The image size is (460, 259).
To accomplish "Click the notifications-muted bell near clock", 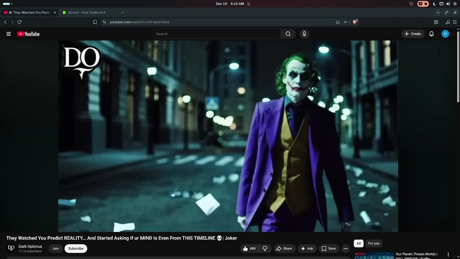I will (x=249, y=4).
